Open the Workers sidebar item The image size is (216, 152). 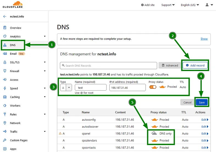15,106
